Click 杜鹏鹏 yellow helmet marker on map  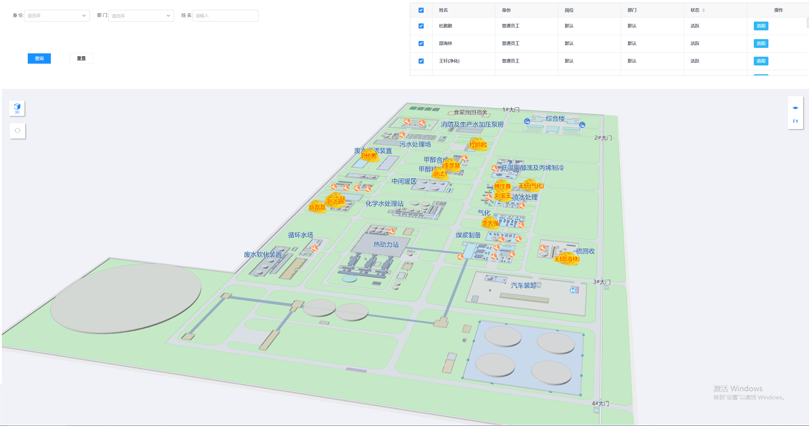point(478,144)
